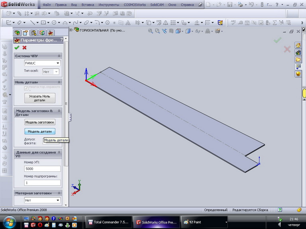Select the Sketch Fillet tool

[97, 23]
